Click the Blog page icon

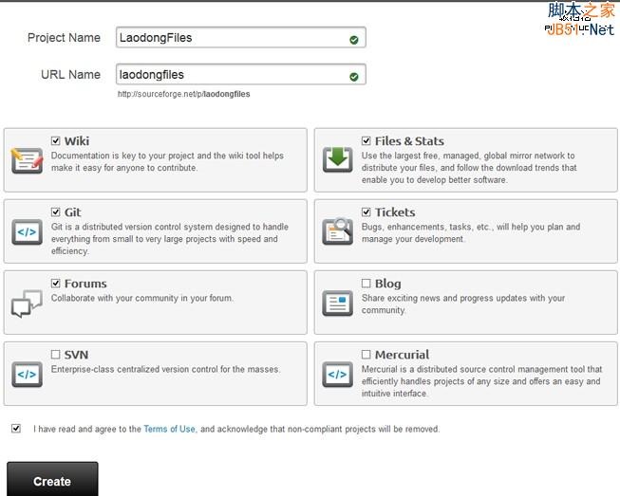pos(337,303)
